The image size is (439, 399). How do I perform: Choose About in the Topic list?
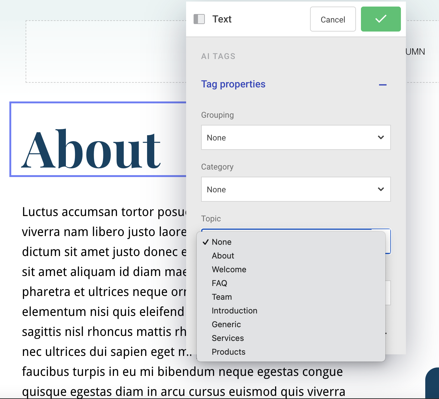point(291,256)
